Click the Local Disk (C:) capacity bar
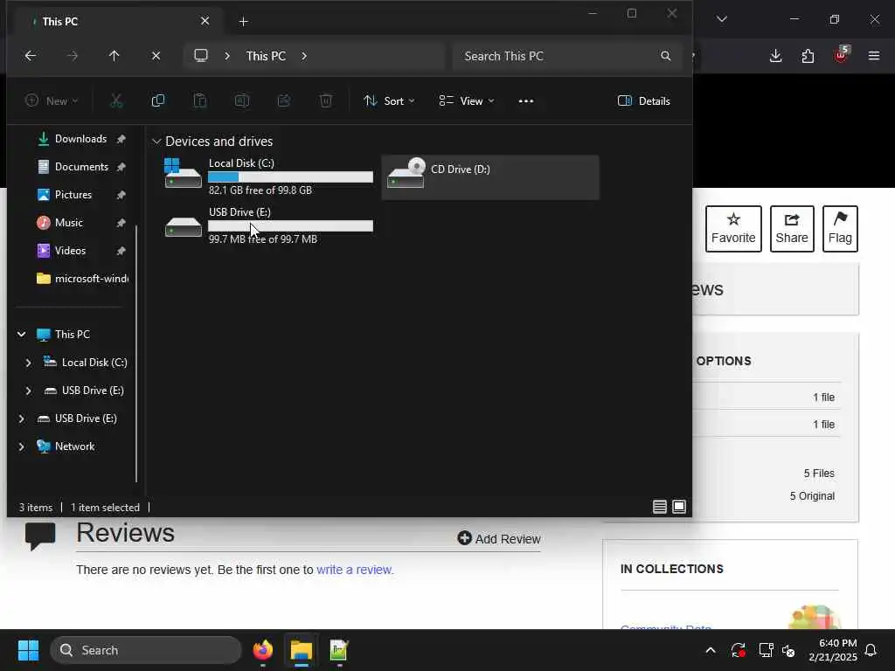895x671 pixels. coord(290,176)
